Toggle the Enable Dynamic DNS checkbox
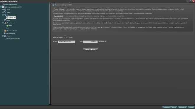The width and height of the screenshot is (195, 109). coord(53,5)
